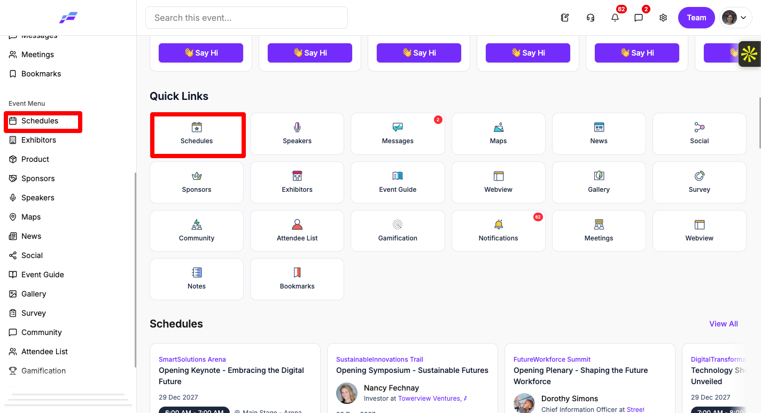The image size is (761, 413).
Task: Open the Opening Symposium - Sustainable Futures session
Action: point(412,370)
